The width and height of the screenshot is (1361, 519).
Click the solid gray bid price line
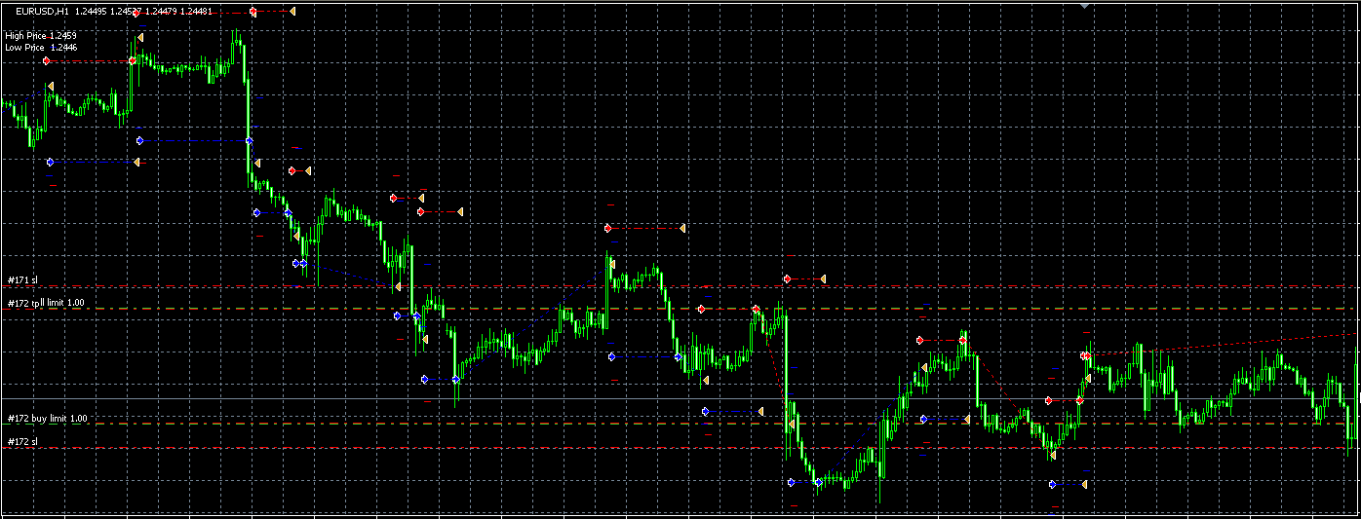tap(680, 399)
